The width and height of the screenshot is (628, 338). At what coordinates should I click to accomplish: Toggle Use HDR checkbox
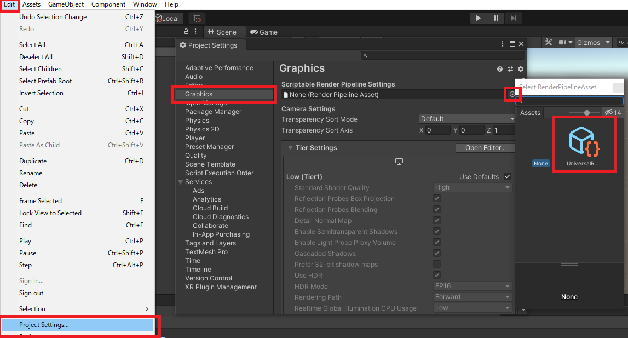coord(437,275)
